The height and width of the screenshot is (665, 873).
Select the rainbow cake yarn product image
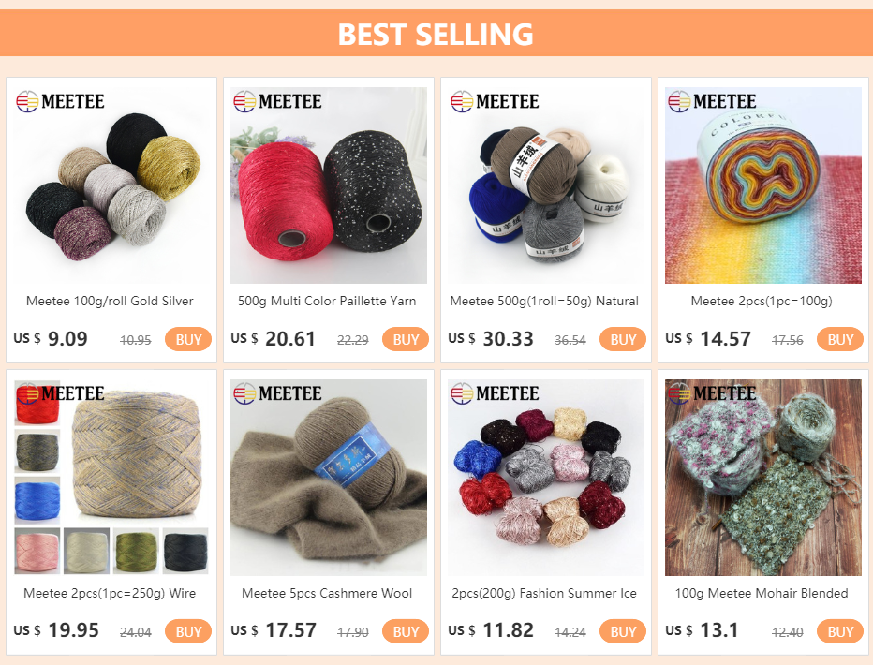pyautogui.click(x=762, y=185)
